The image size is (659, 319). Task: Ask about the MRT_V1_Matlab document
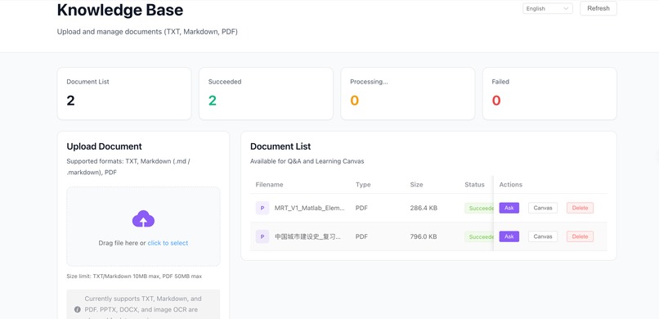[x=509, y=208]
